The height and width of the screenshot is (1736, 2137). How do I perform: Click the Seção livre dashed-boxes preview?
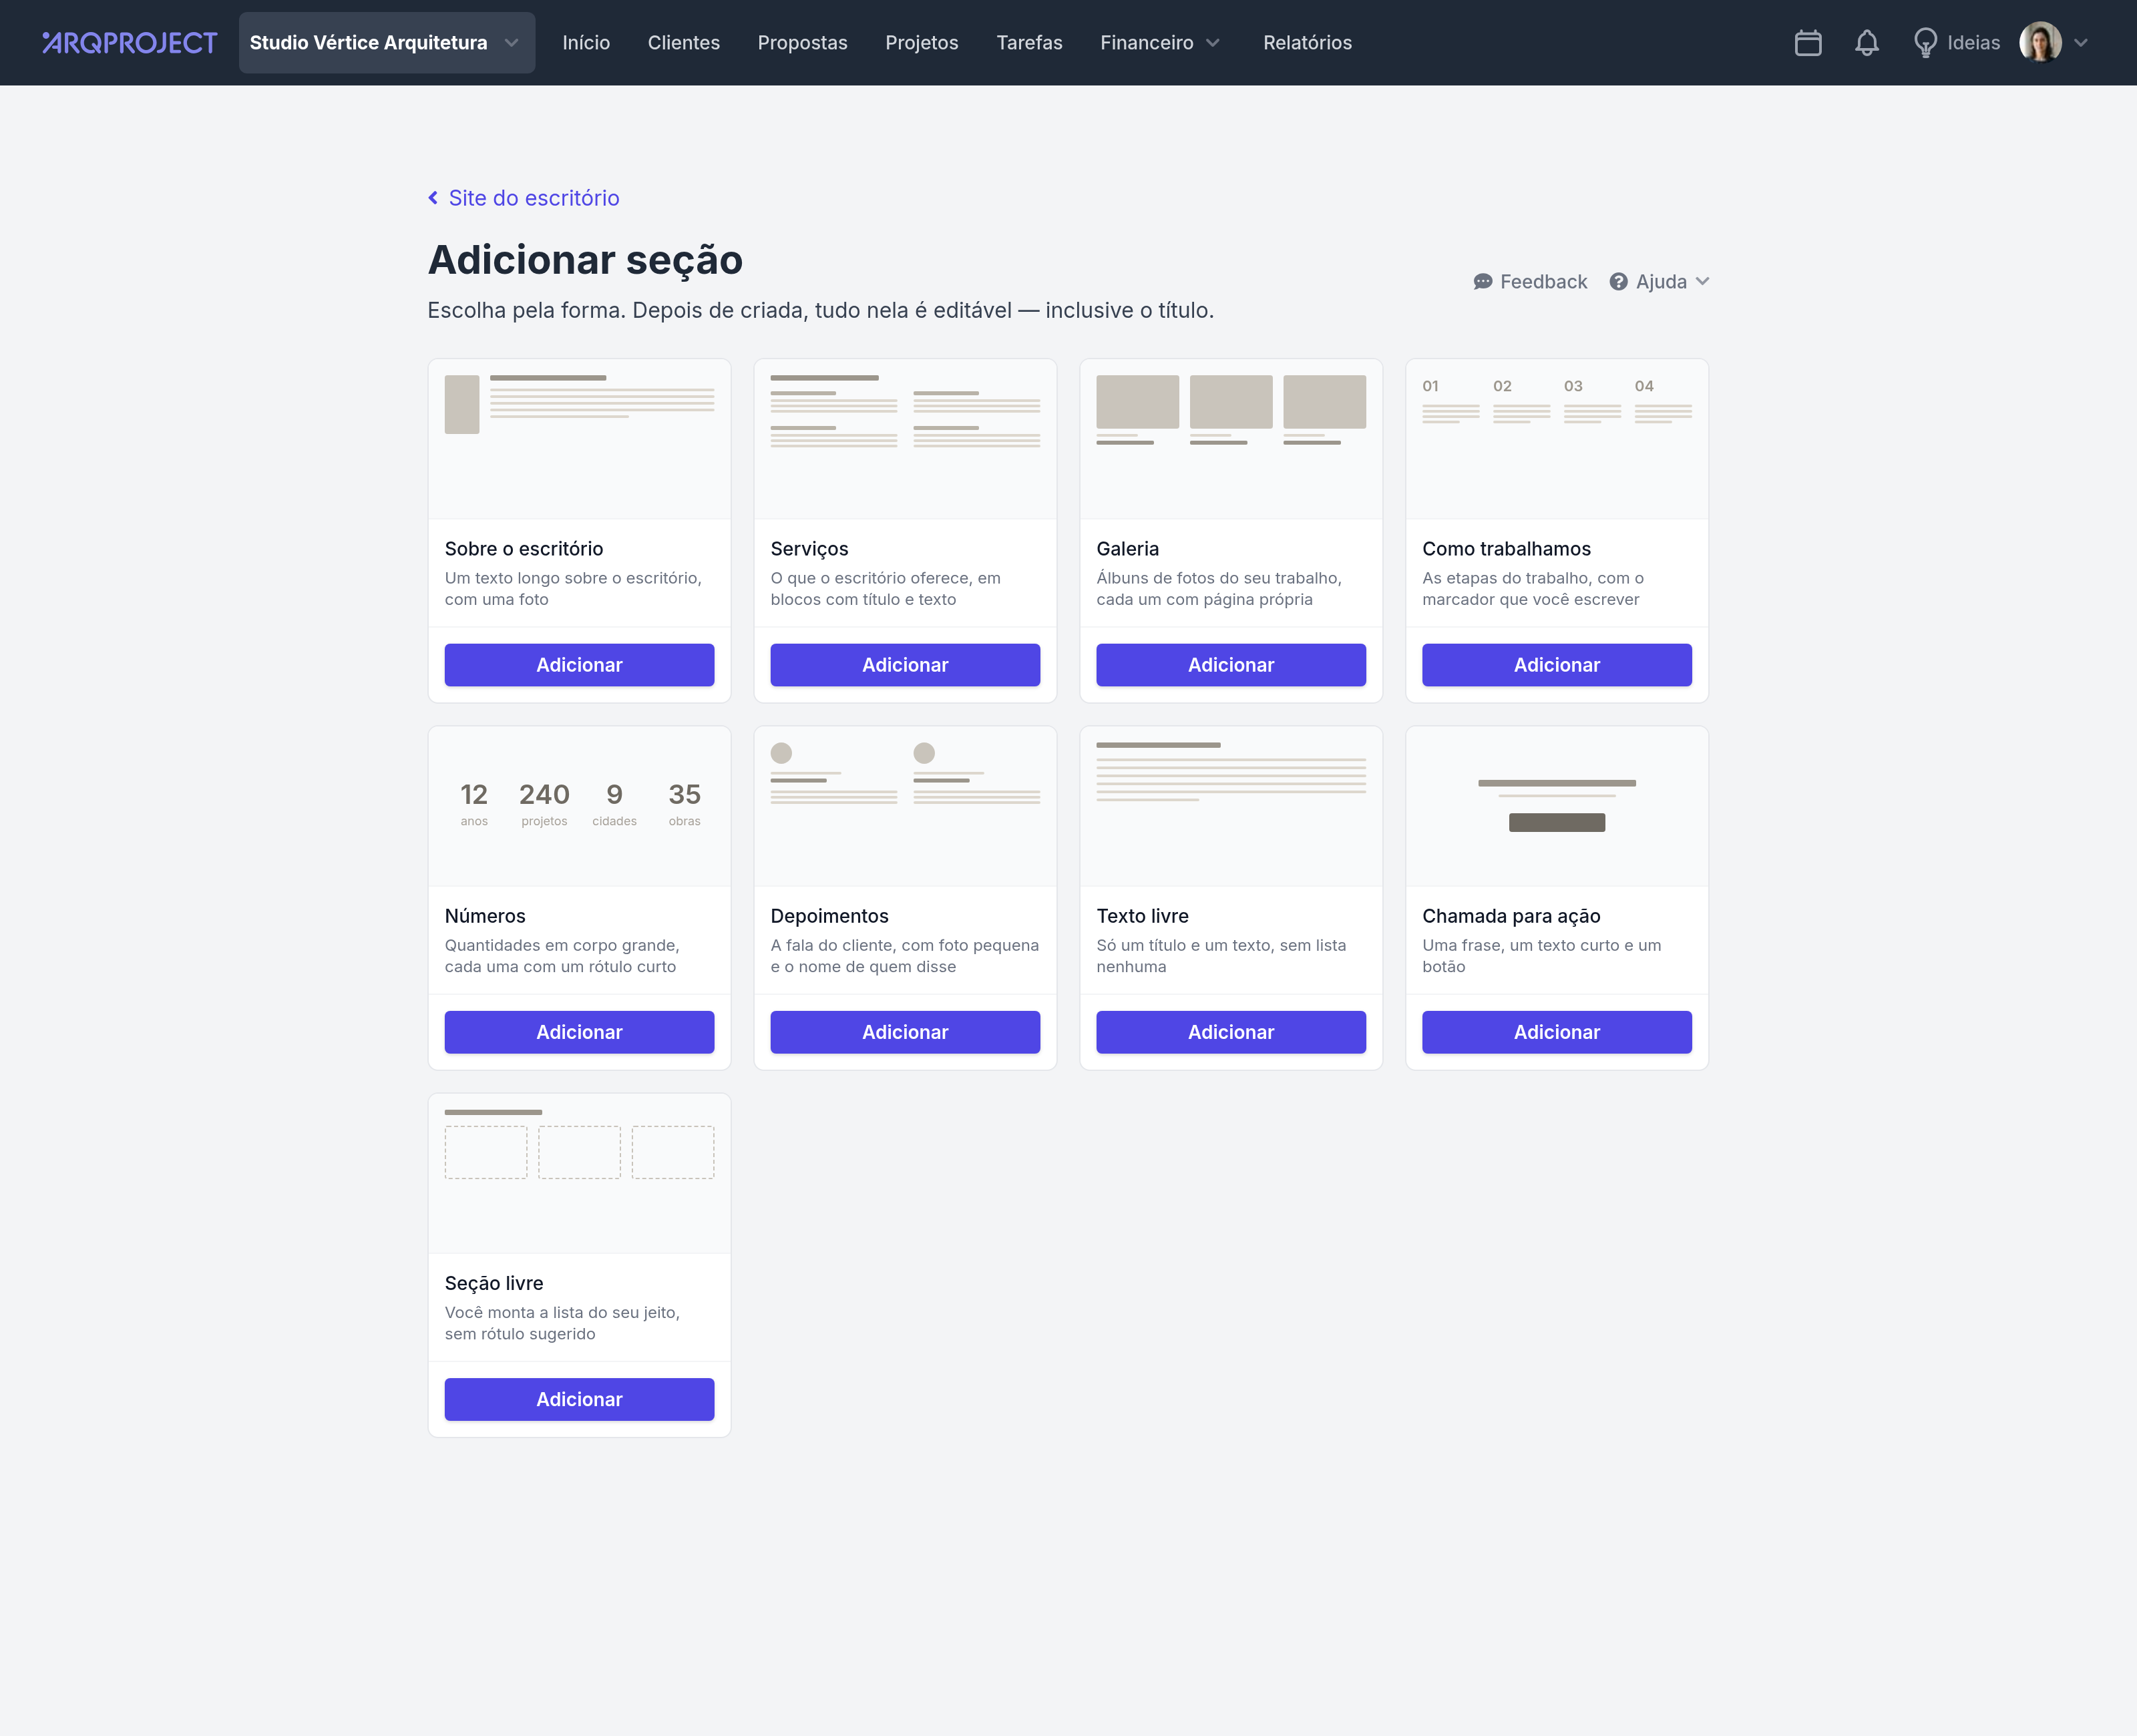pyautogui.click(x=580, y=1173)
